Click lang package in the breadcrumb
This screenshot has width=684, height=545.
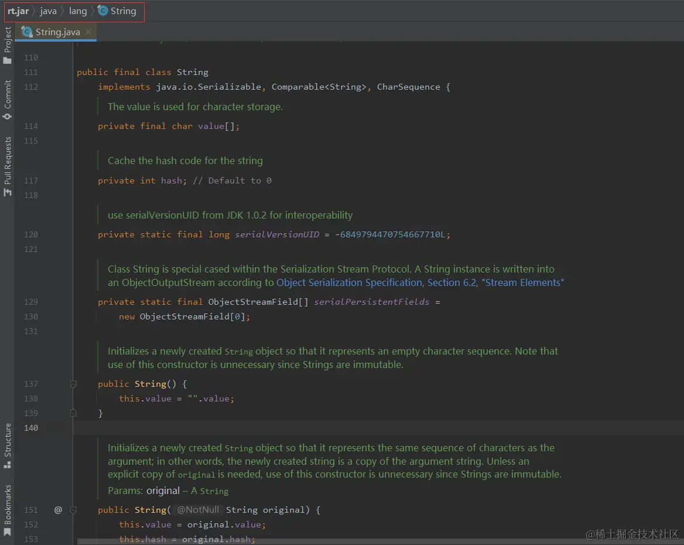(78, 11)
